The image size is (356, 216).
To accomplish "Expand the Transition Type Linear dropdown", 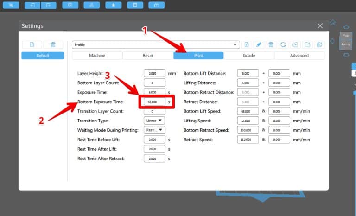I will pyautogui.click(x=154, y=121).
